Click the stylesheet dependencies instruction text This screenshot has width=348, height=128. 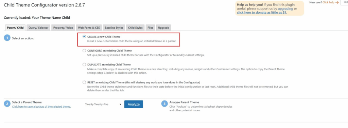[201, 109]
